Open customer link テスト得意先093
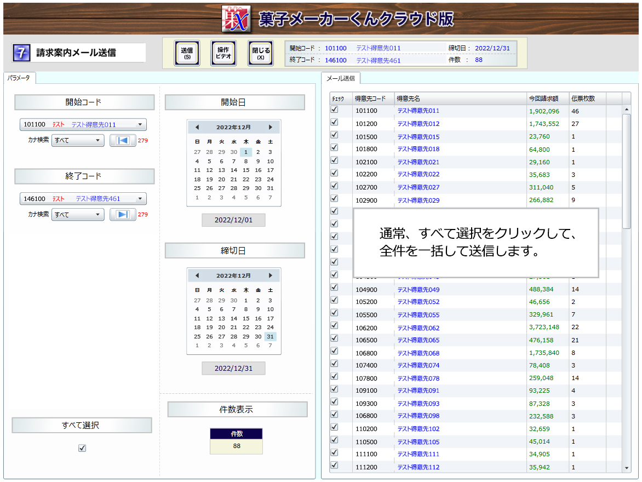Viewport: 642px width, 482px height. [x=419, y=404]
